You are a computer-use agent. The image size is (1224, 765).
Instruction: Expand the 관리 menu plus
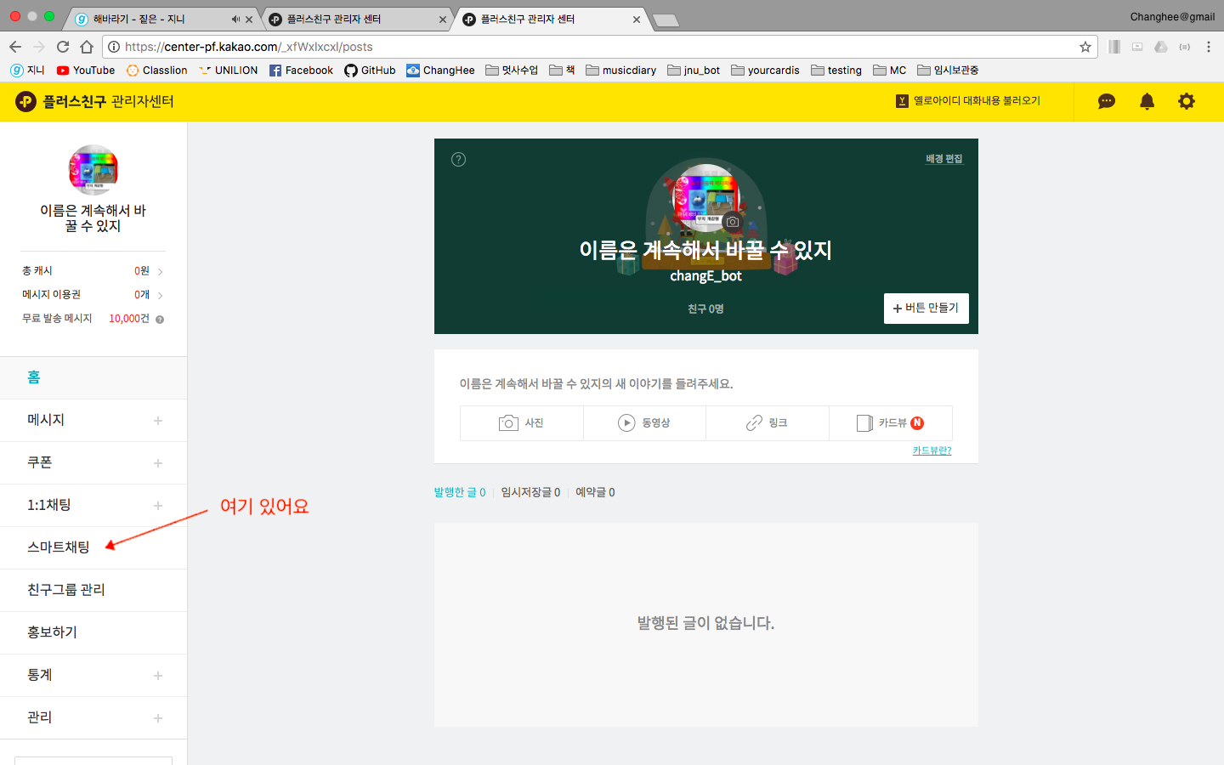158,718
